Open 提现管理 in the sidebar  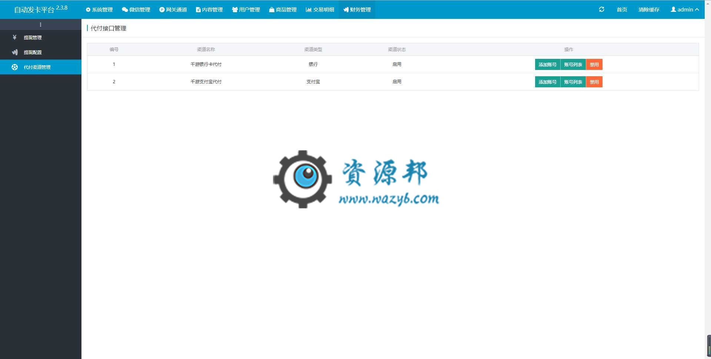(41, 37)
